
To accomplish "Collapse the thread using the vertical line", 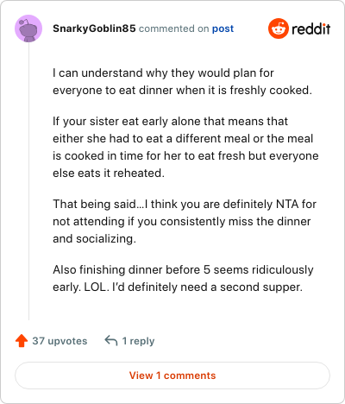I will (28, 181).
